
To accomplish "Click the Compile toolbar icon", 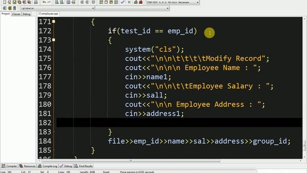I will tap(101, 2).
